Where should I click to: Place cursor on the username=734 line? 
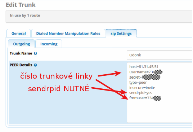coord(146,72)
